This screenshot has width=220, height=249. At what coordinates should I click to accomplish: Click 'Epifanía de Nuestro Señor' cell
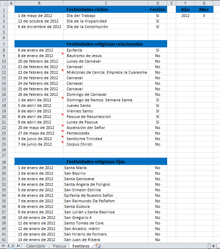(x=106, y=195)
